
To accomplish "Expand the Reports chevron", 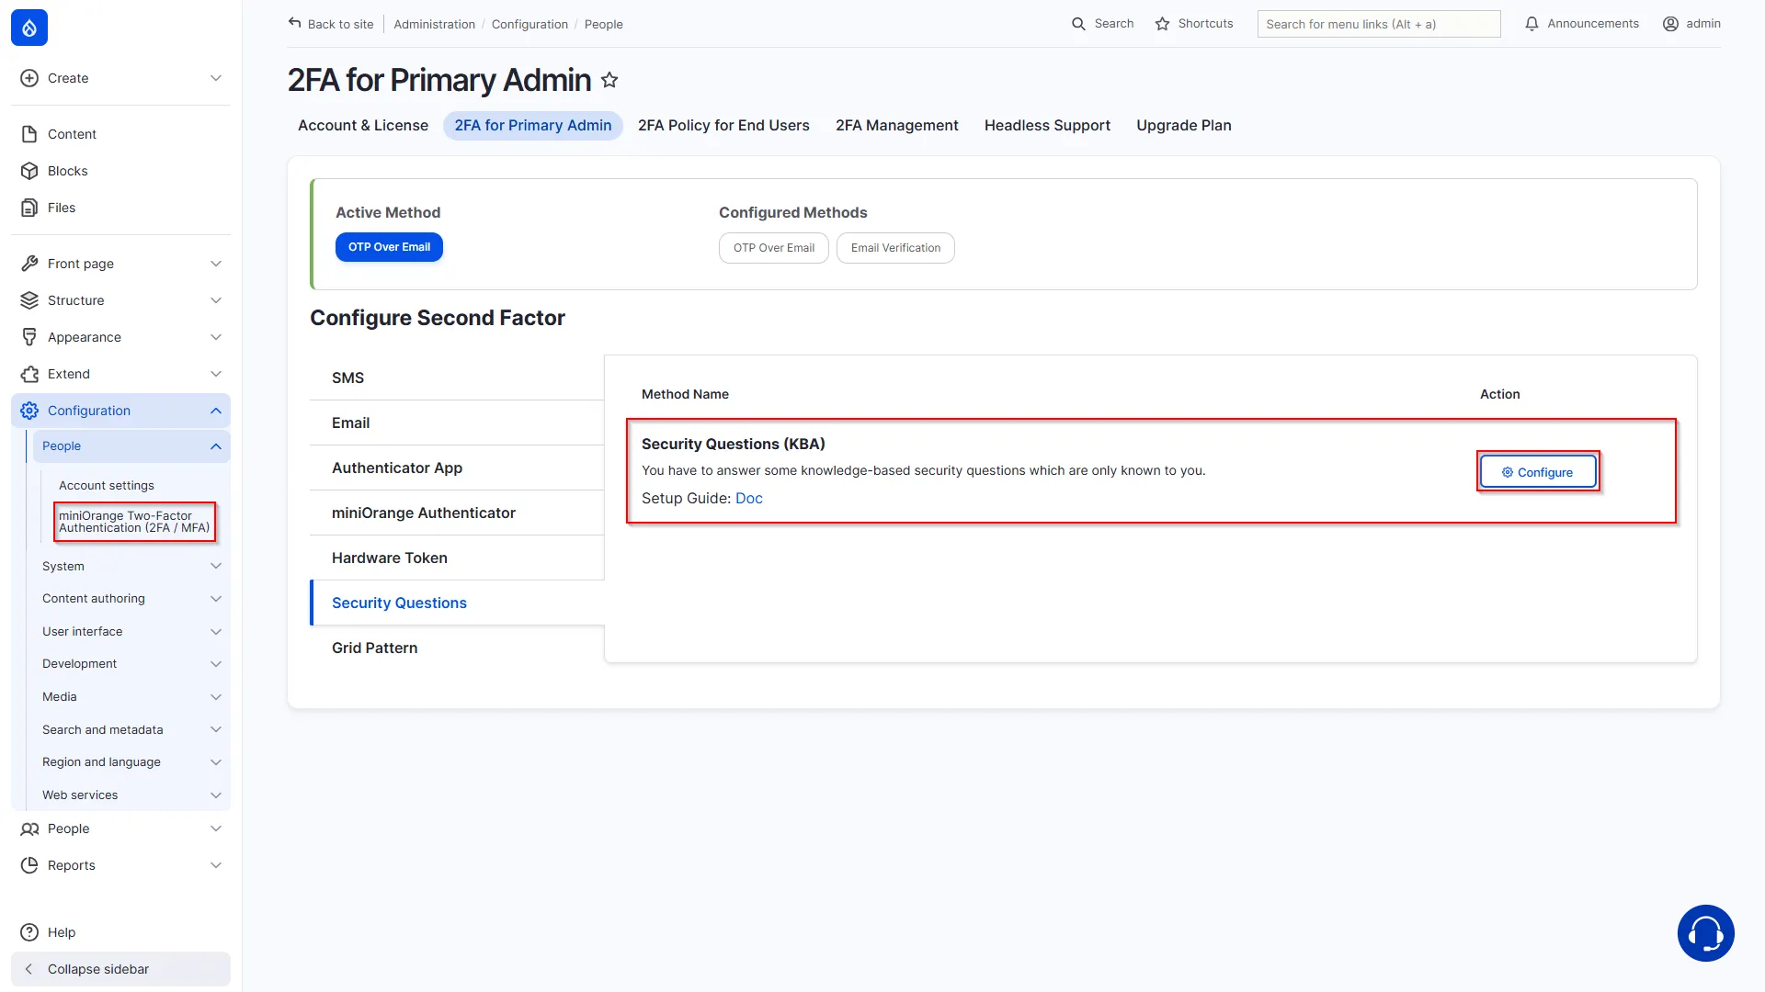I will pos(216,865).
